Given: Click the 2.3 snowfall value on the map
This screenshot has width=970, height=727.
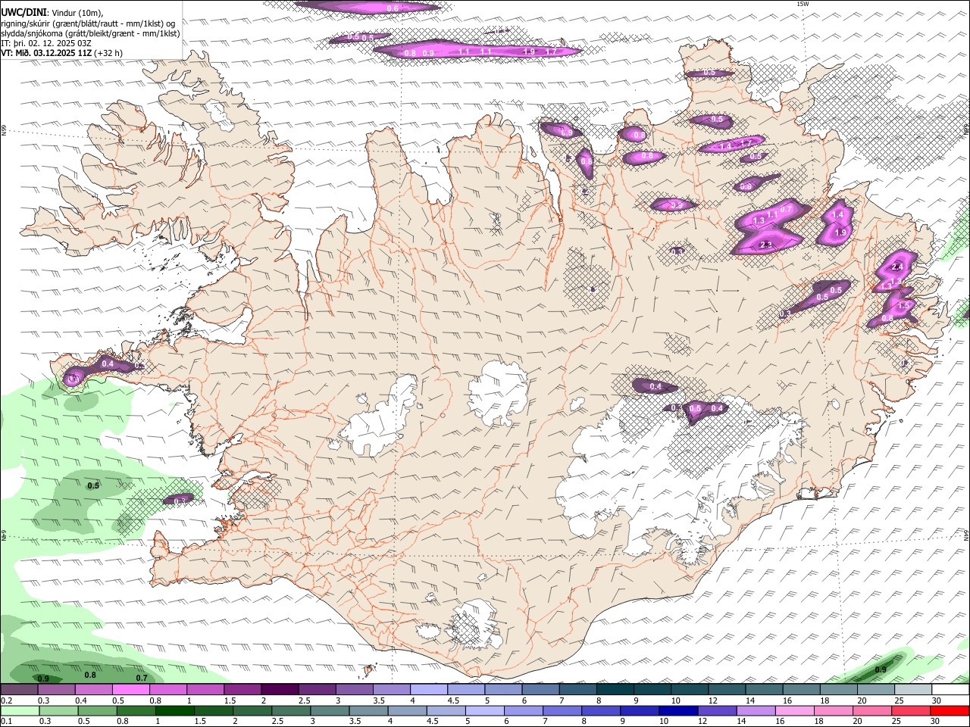Looking at the screenshot, I should click(x=766, y=245).
